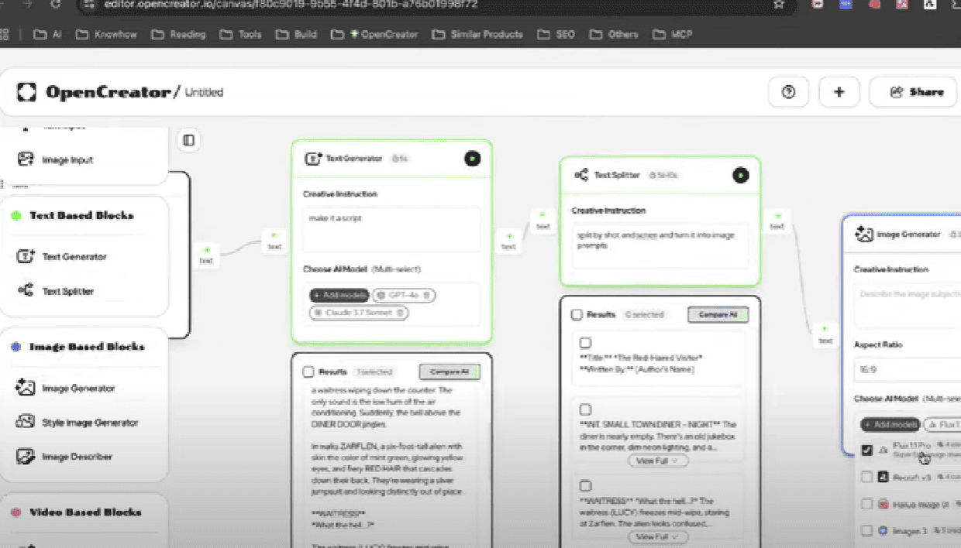961x548 pixels.
Task: Check the Results checkbox under Text Splitter
Action: click(x=577, y=315)
